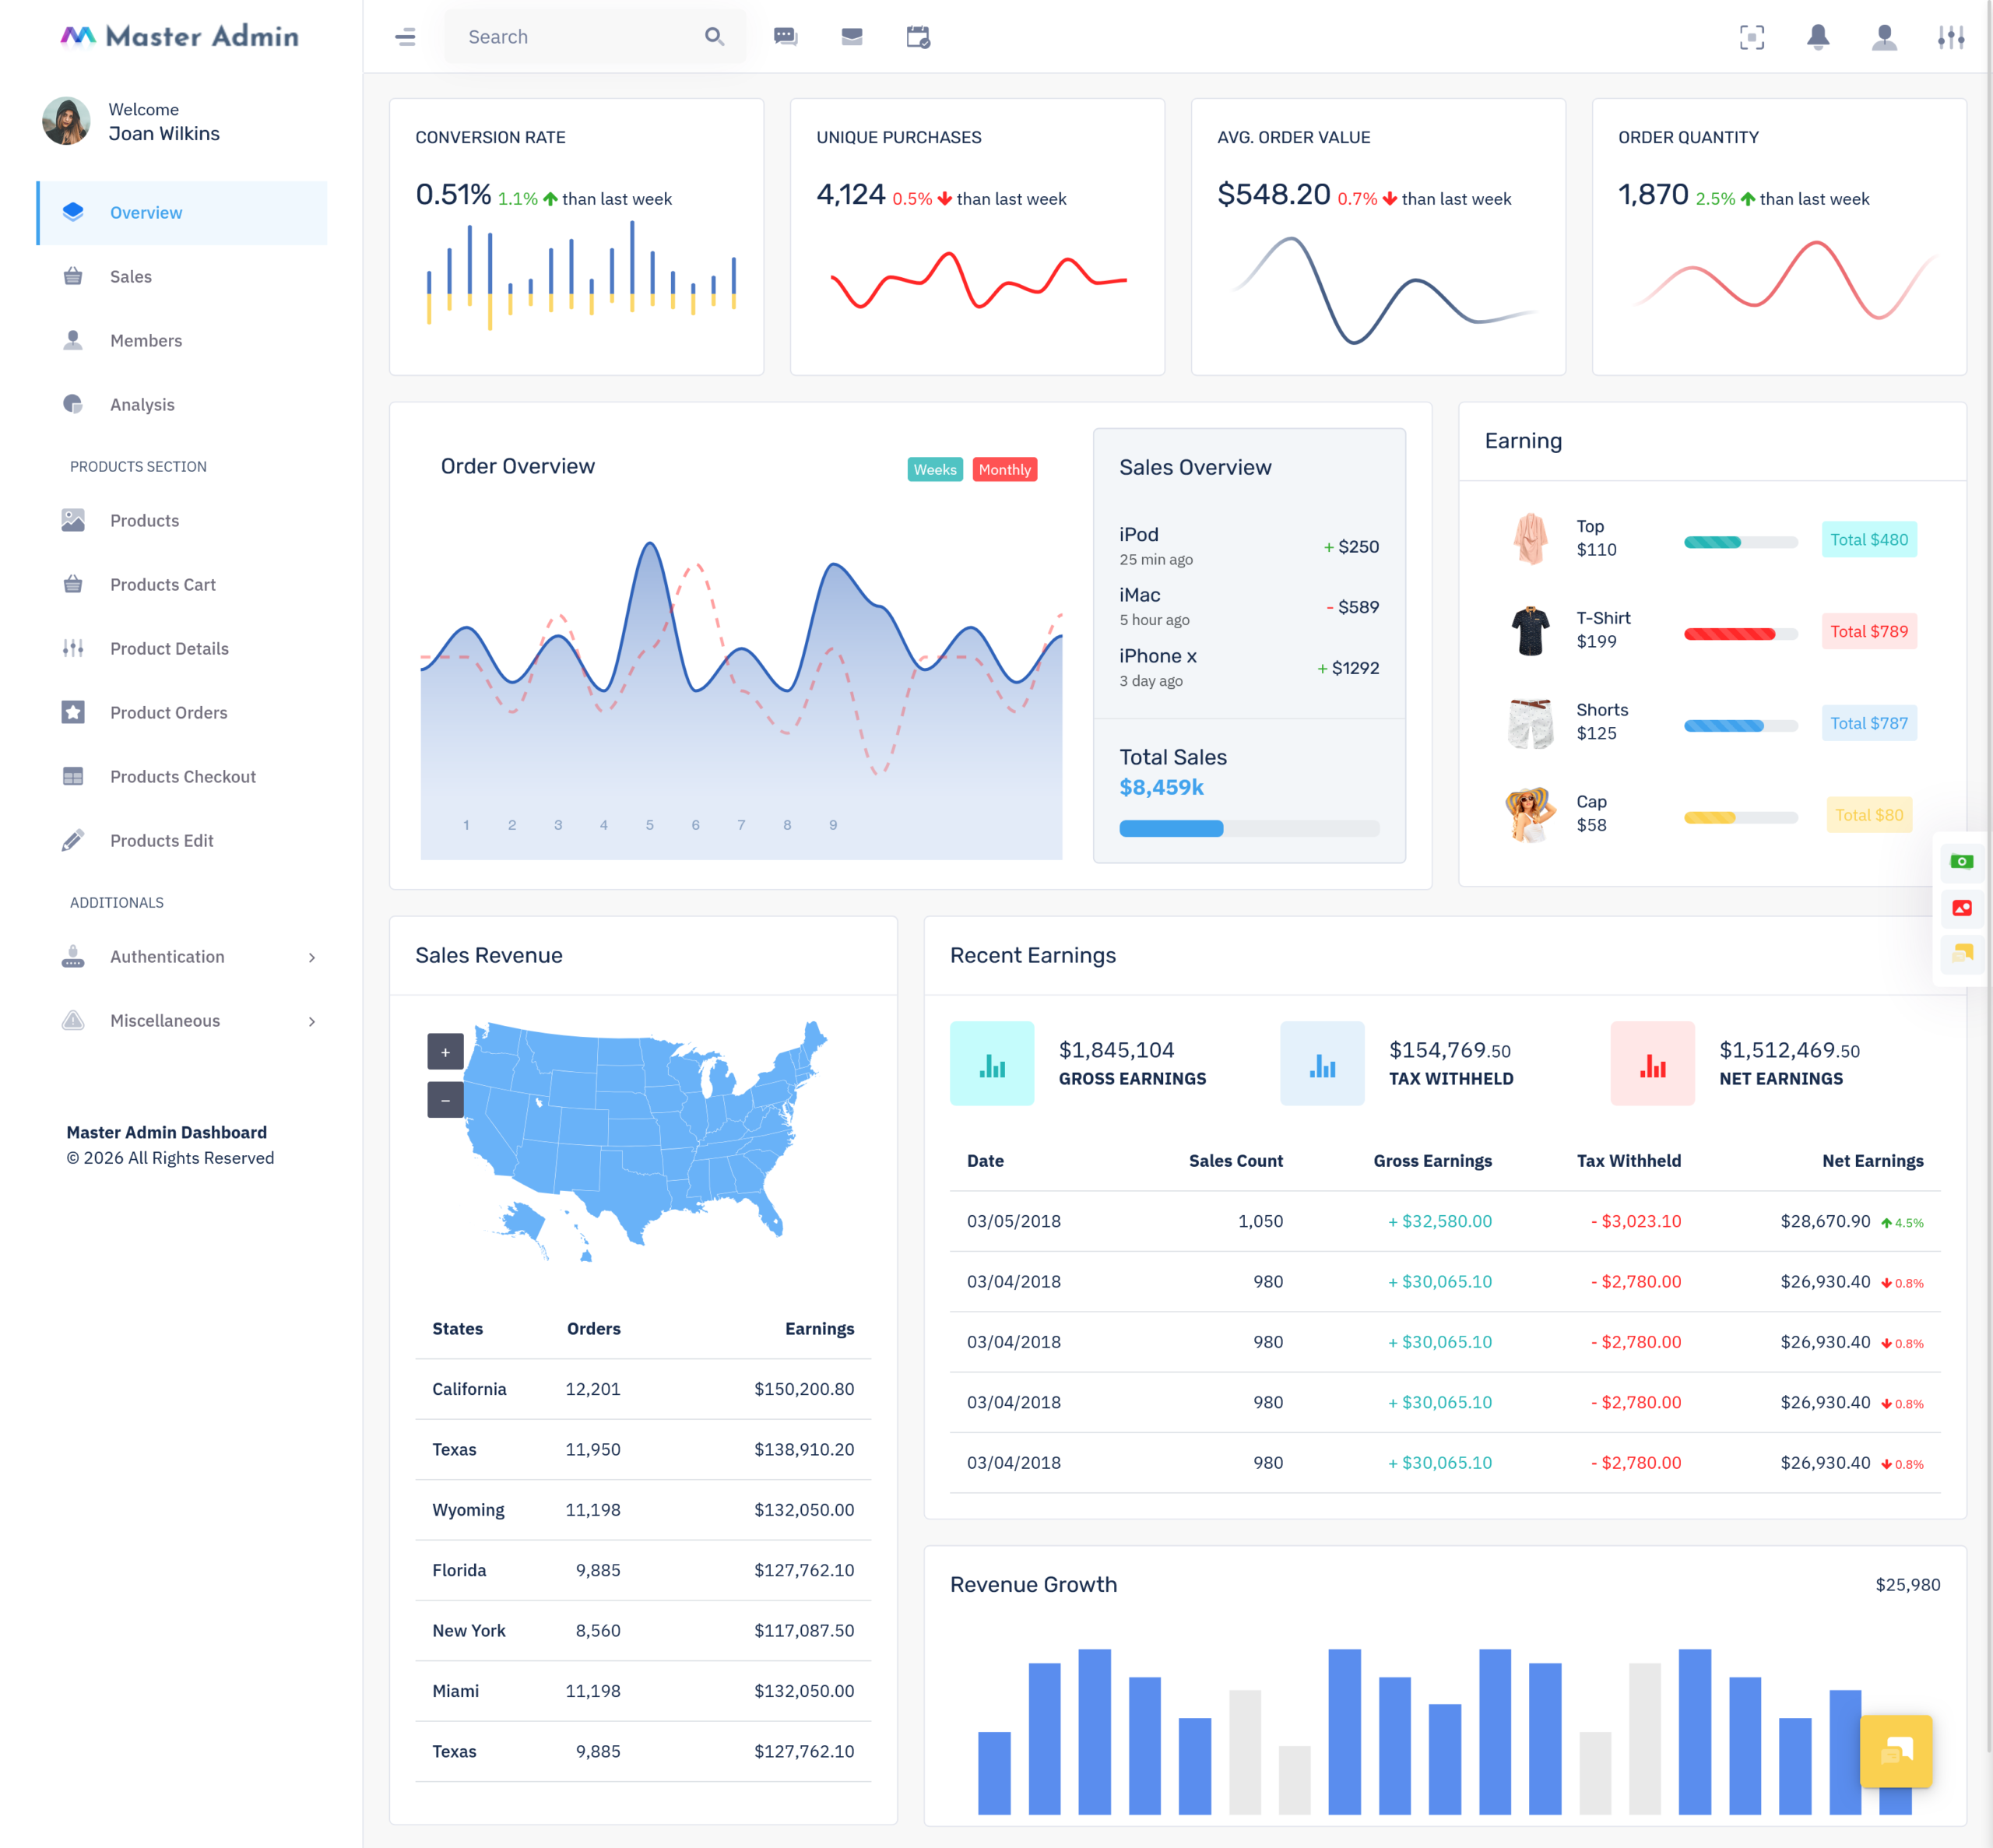This screenshot has width=1993, height=1848.
Task: Click the Analysis pie icon in sidebar
Action: point(73,404)
